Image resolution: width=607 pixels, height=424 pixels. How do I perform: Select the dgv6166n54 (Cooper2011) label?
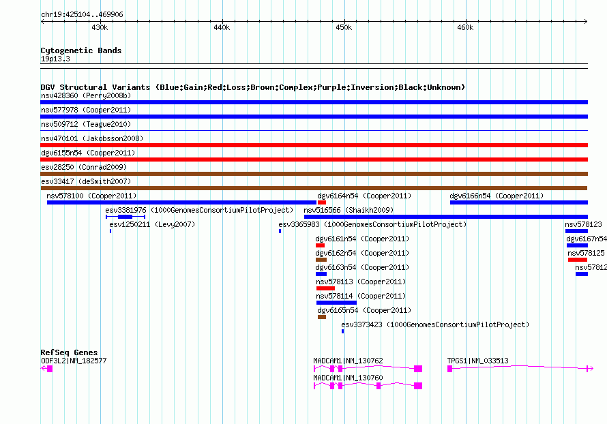tap(497, 196)
